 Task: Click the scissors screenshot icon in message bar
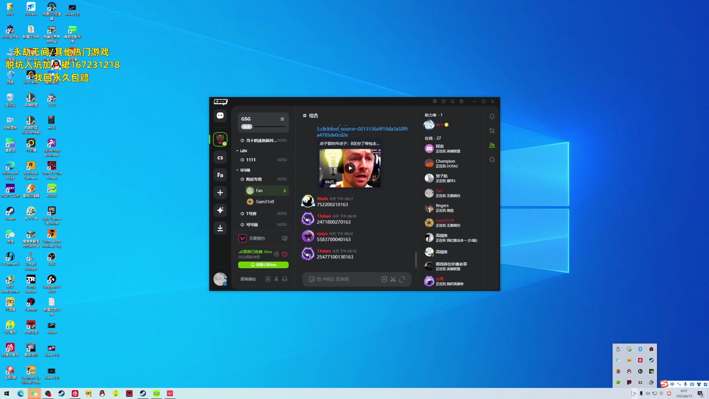click(x=393, y=279)
